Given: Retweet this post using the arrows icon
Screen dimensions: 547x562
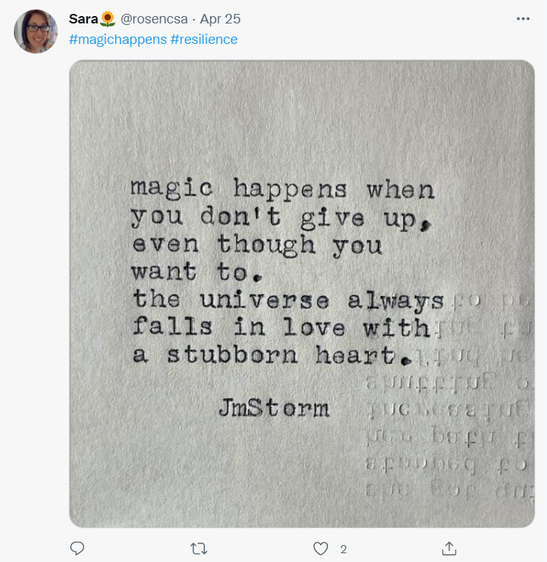Looking at the screenshot, I should (198, 548).
